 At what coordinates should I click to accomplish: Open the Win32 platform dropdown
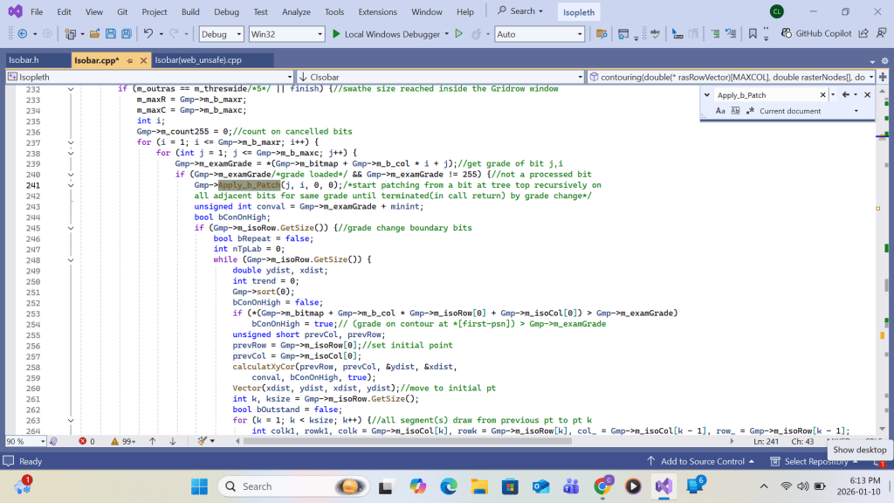(x=285, y=34)
